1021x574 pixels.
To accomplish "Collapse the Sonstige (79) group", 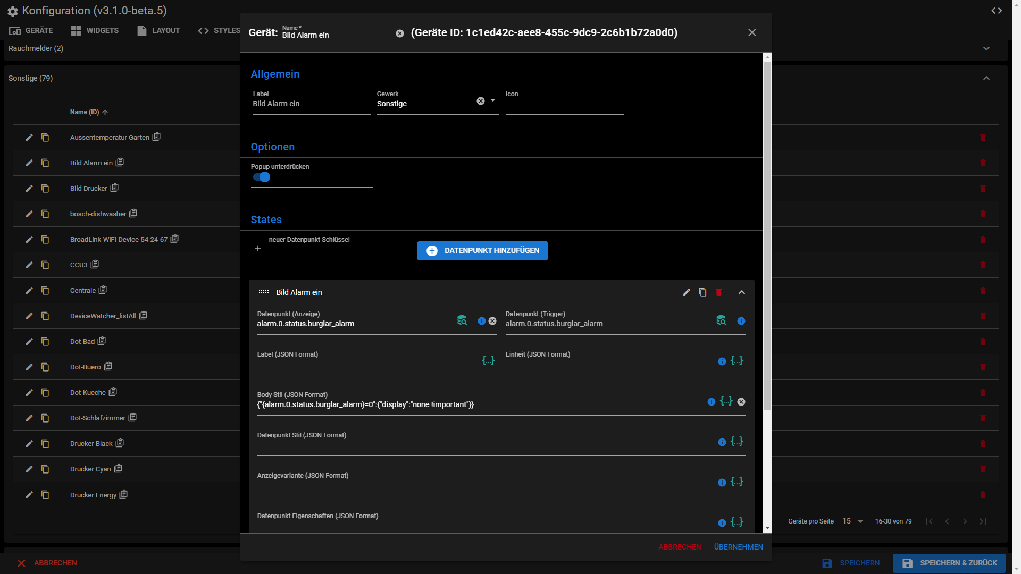I will coord(986,78).
